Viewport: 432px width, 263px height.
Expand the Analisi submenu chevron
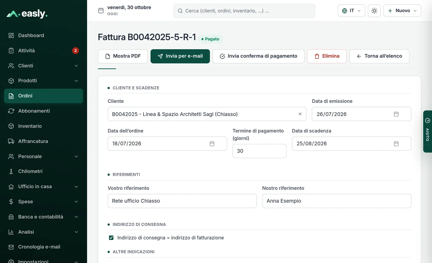76,232
